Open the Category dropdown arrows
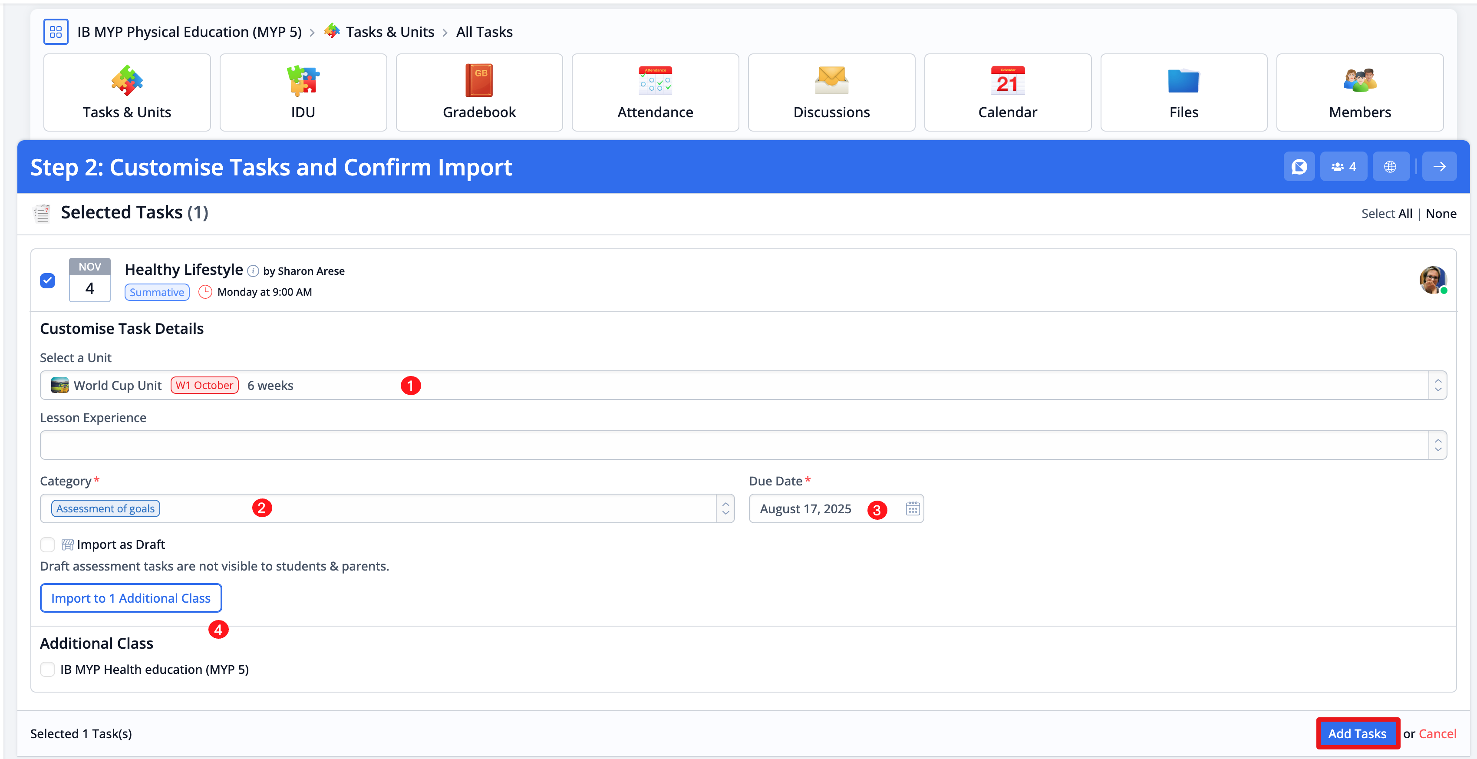 pos(725,508)
